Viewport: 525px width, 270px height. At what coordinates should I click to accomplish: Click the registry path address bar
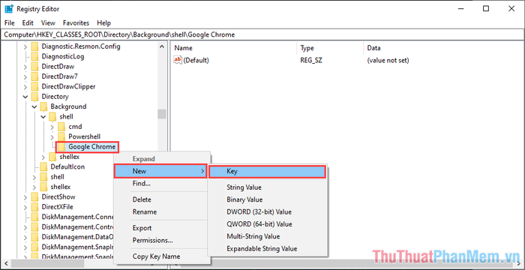262,34
